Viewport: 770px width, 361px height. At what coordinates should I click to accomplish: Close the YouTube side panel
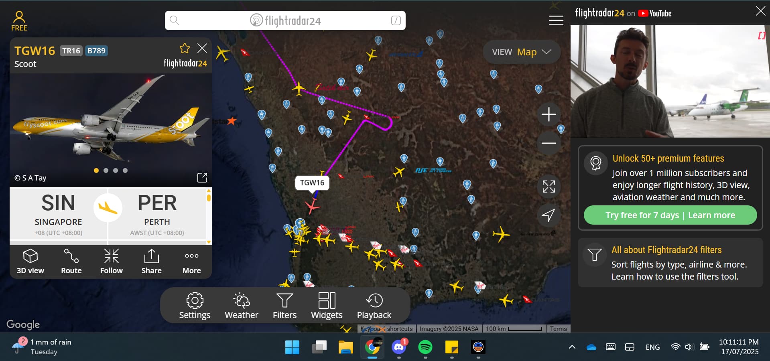760,11
